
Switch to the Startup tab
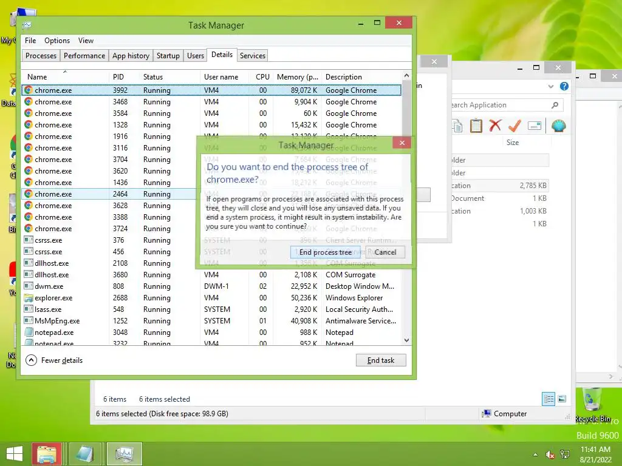coord(168,55)
